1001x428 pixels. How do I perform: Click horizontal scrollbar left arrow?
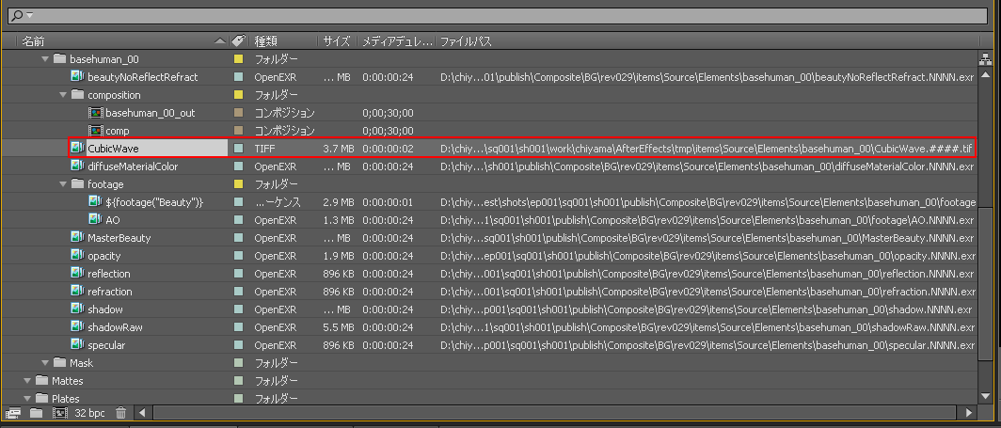click(142, 413)
